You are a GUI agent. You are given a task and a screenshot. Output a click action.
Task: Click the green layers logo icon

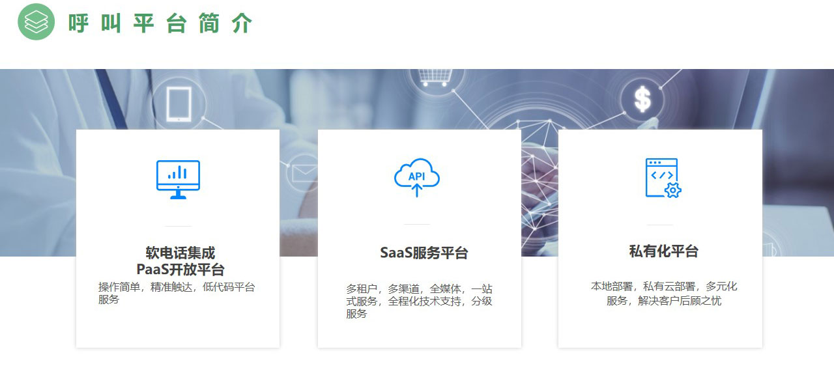click(36, 21)
